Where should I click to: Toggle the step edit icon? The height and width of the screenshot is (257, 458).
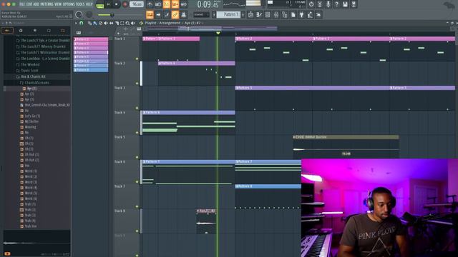point(167,14)
